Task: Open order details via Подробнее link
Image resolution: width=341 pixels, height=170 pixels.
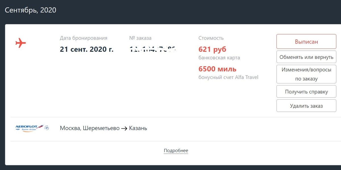Action: pyautogui.click(x=176, y=150)
